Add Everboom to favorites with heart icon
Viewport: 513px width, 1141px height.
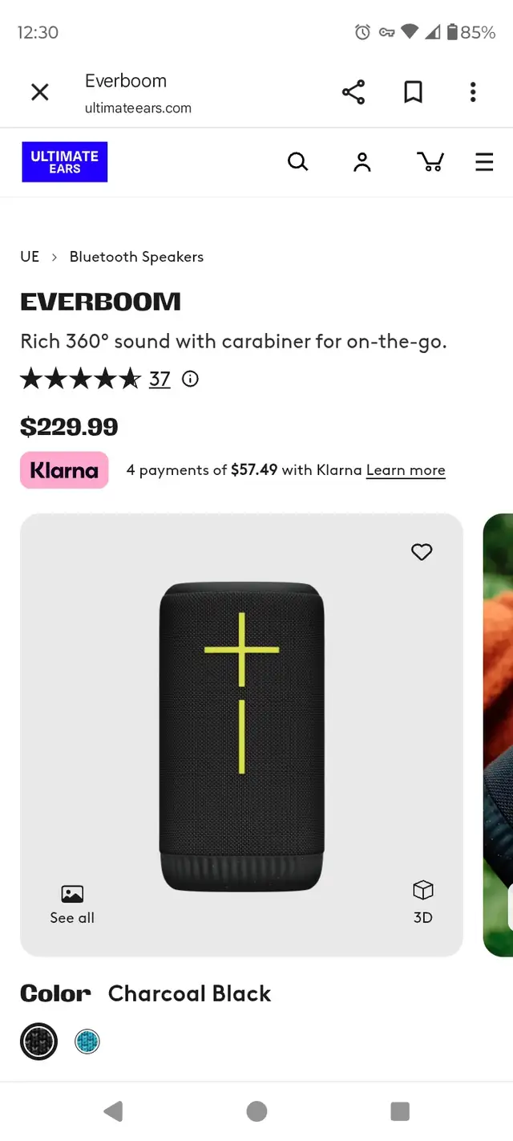(x=421, y=552)
